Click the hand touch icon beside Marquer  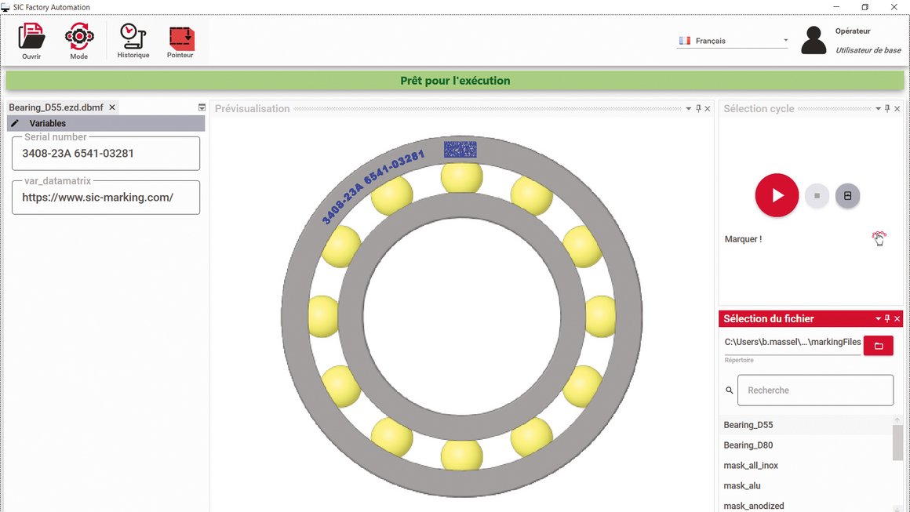pos(879,239)
